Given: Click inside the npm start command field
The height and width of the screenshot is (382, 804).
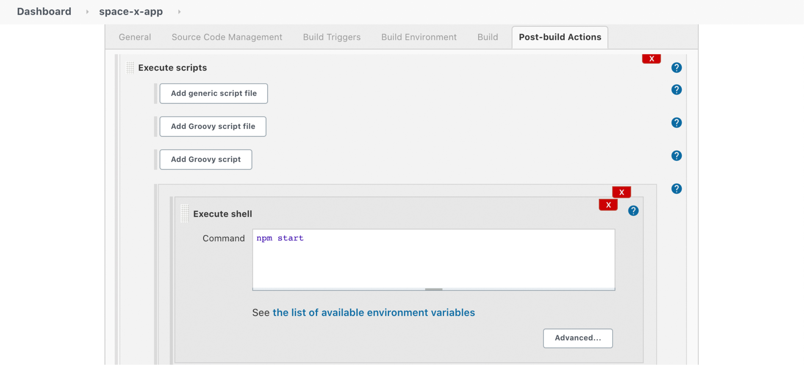Looking at the screenshot, I should [433, 258].
